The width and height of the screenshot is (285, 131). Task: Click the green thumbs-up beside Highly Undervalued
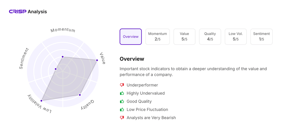(122, 93)
